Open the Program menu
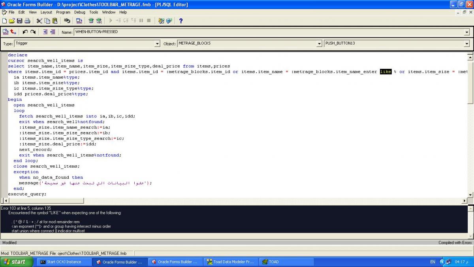Viewport: 474px width, 267px height. coord(63,12)
